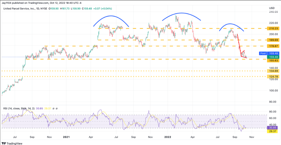Click the Apr label following 2021
Screen dimensions: 281x145
click(91, 137)
